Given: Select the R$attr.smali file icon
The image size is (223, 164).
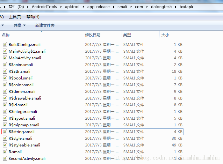Looking at the screenshot, I should pyautogui.click(x=5, y=71).
